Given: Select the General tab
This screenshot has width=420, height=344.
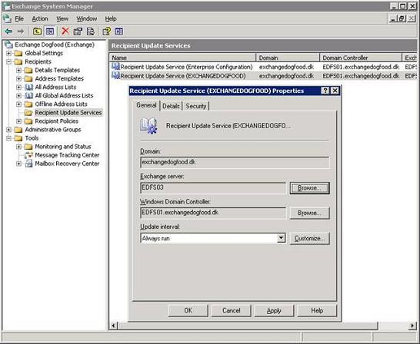Looking at the screenshot, I should pyautogui.click(x=146, y=105).
